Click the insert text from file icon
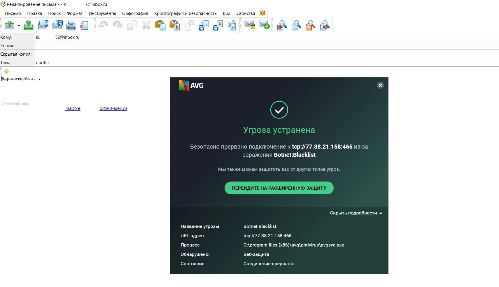The width and height of the screenshot is (499, 287). coord(218,25)
